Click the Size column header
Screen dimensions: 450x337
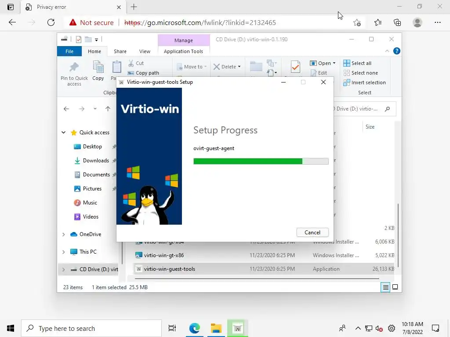[x=370, y=127]
